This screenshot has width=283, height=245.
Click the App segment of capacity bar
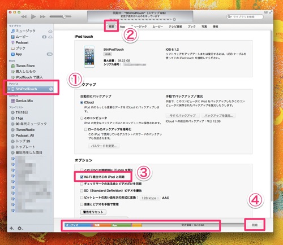[x=122, y=225]
